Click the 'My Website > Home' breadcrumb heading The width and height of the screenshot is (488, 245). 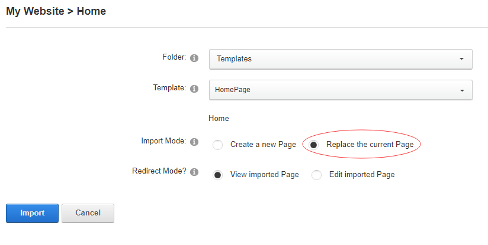tap(56, 11)
